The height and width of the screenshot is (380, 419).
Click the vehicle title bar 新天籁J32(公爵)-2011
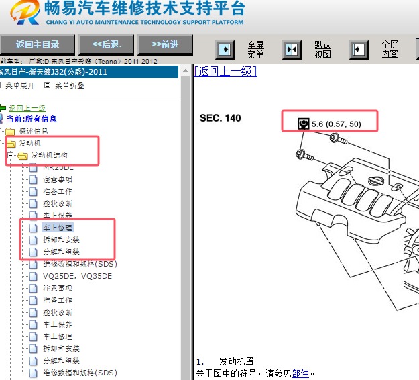click(x=89, y=72)
